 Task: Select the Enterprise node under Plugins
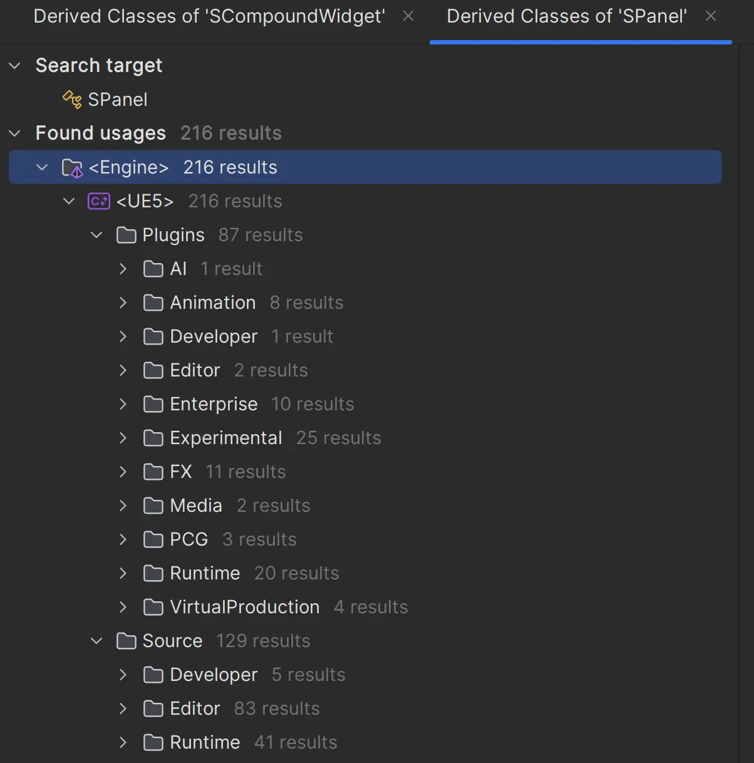coord(214,404)
